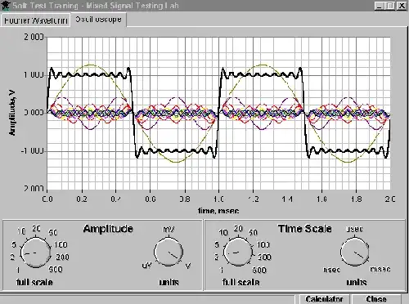This screenshot has width=409, height=304.
Task: Choose V on Amplitude units knob
Action: 188,266
